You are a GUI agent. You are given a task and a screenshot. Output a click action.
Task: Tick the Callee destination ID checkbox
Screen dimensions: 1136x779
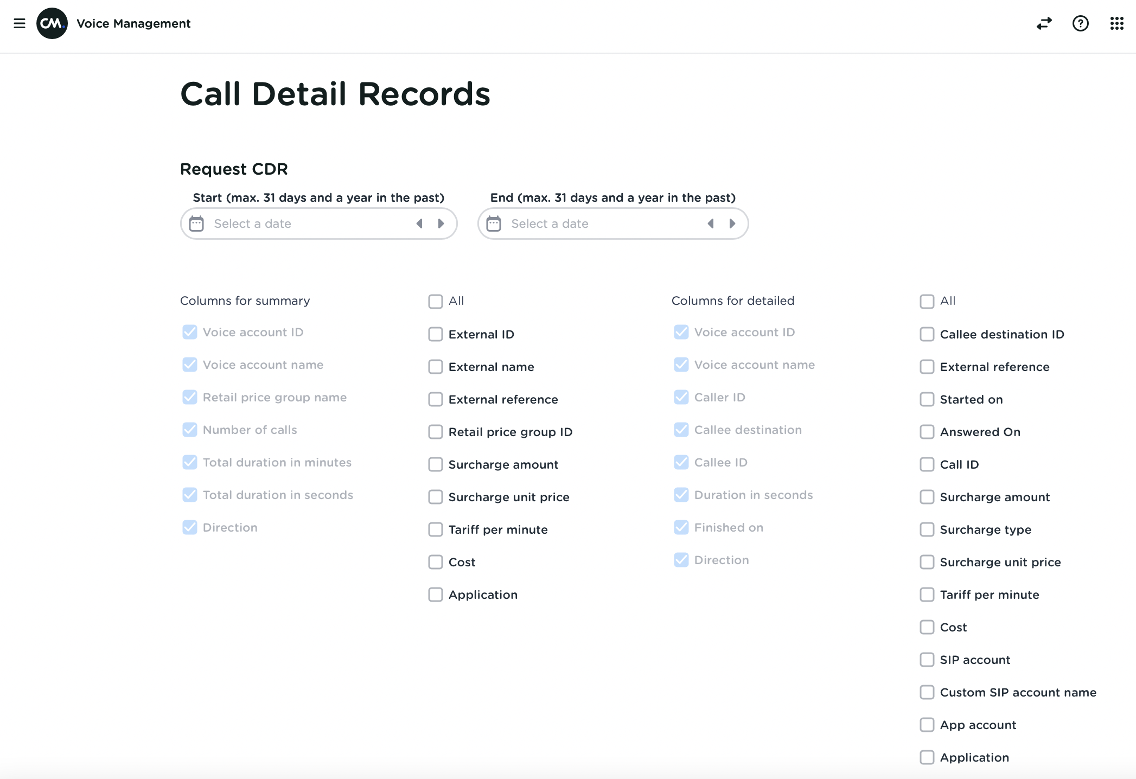click(927, 334)
